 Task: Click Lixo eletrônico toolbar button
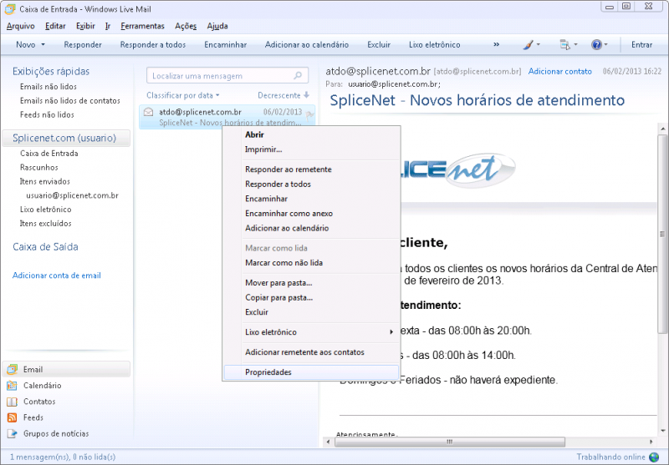[434, 45]
